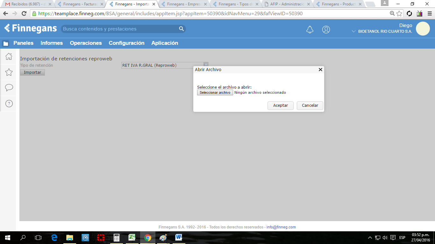Viewport: 435px width, 244px height.
Task: Reload the current page
Action: click(24, 14)
